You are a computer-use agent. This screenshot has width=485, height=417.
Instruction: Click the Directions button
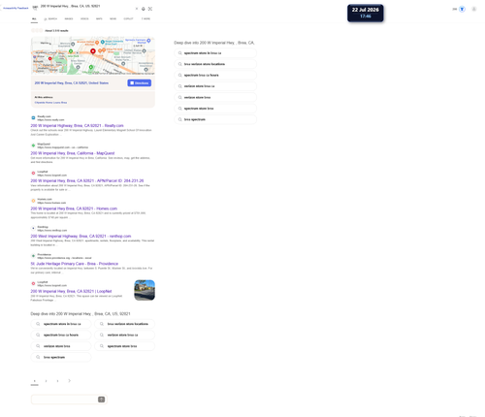pyautogui.click(x=140, y=83)
